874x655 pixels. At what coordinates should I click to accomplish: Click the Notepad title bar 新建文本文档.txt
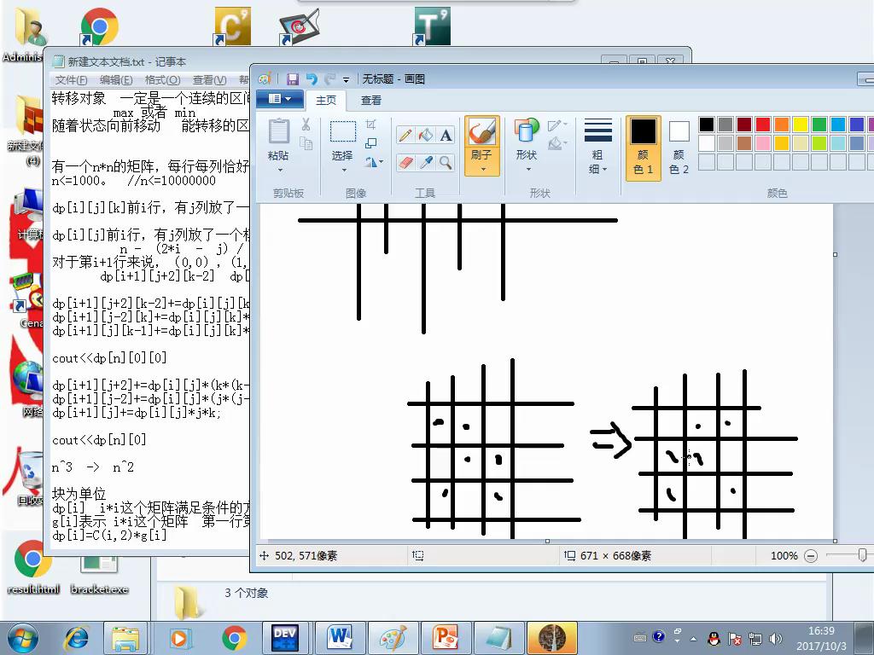tap(128, 61)
